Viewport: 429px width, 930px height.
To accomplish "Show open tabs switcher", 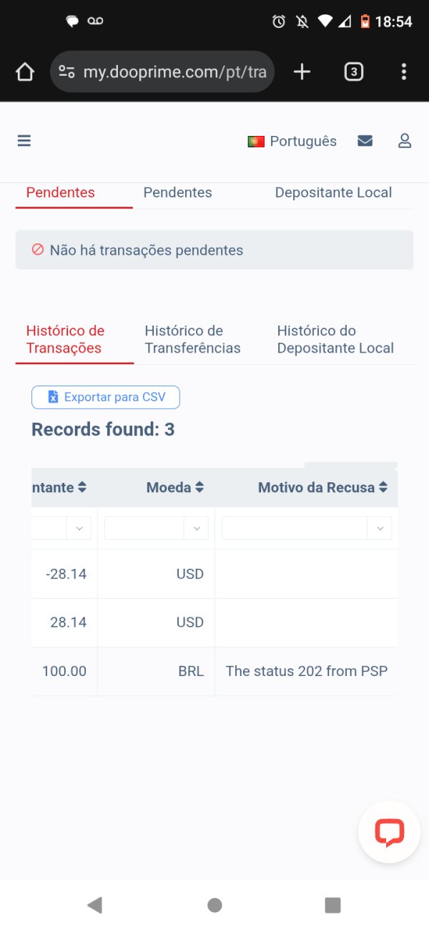I will [x=353, y=72].
